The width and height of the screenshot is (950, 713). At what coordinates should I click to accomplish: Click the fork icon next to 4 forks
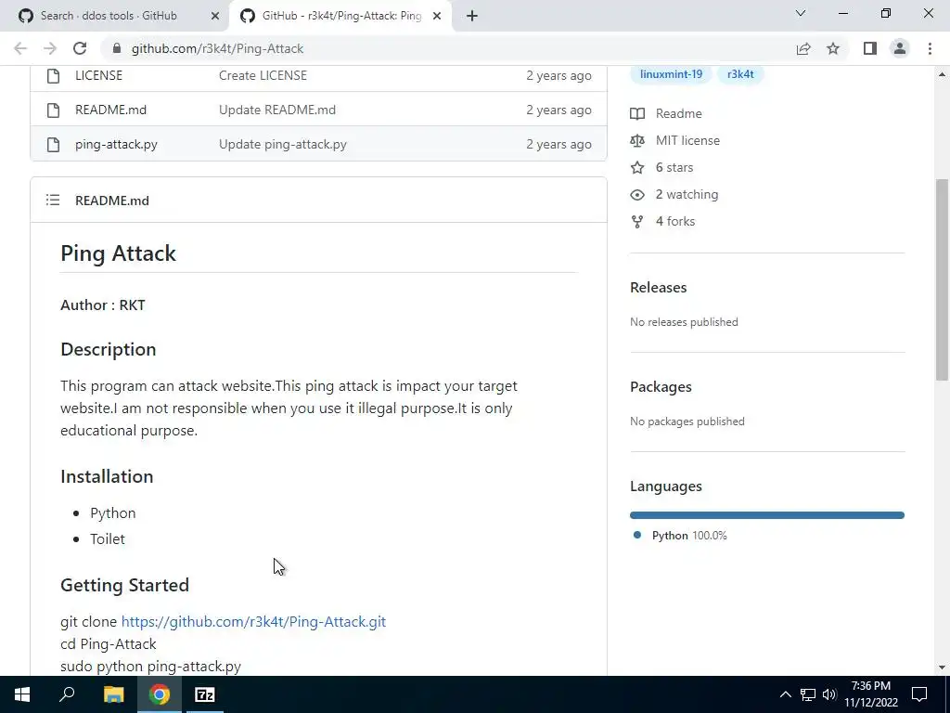pyautogui.click(x=637, y=222)
